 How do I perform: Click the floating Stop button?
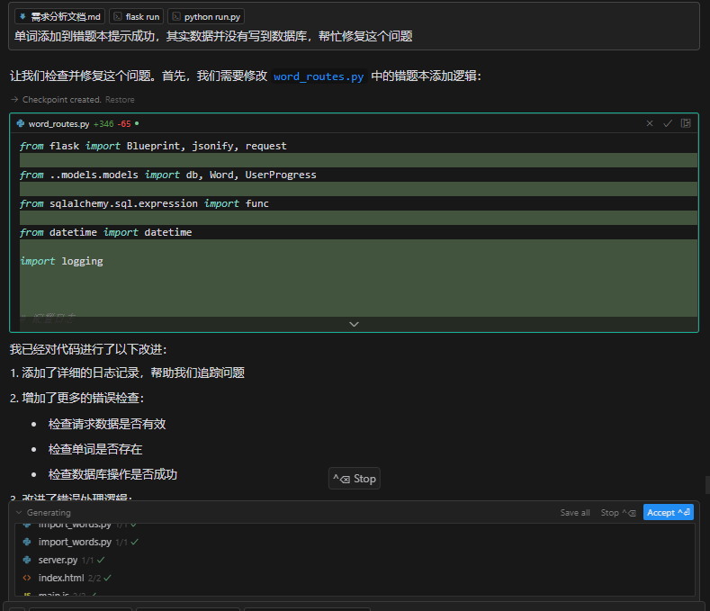pos(354,479)
